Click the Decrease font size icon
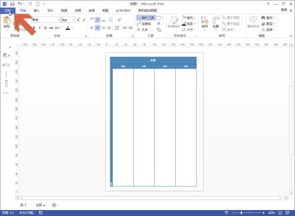This screenshot has width=295, height=216. tap(84, 20)
